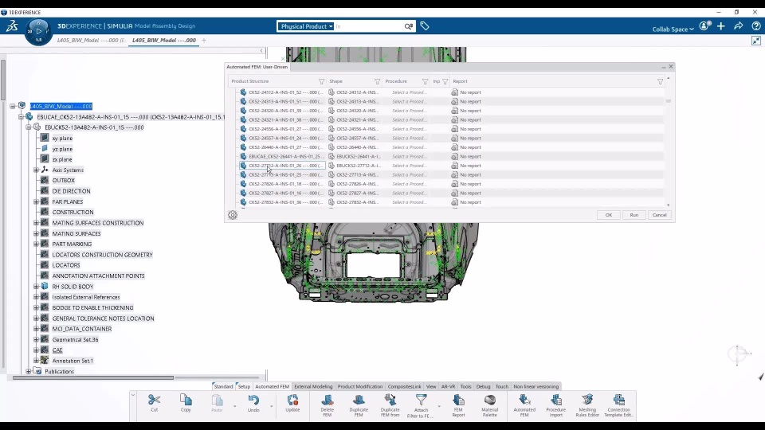Click the Cut scissors icon

click(x=154, y=401)
